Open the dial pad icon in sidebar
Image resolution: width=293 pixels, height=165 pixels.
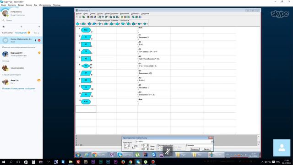[x=22, y=27]
